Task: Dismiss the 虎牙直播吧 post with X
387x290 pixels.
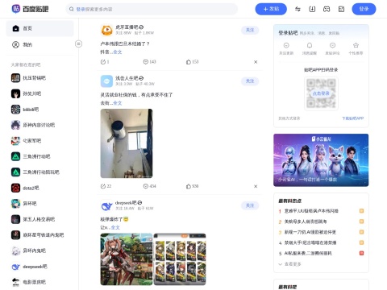Action: (x=256, y=62)
